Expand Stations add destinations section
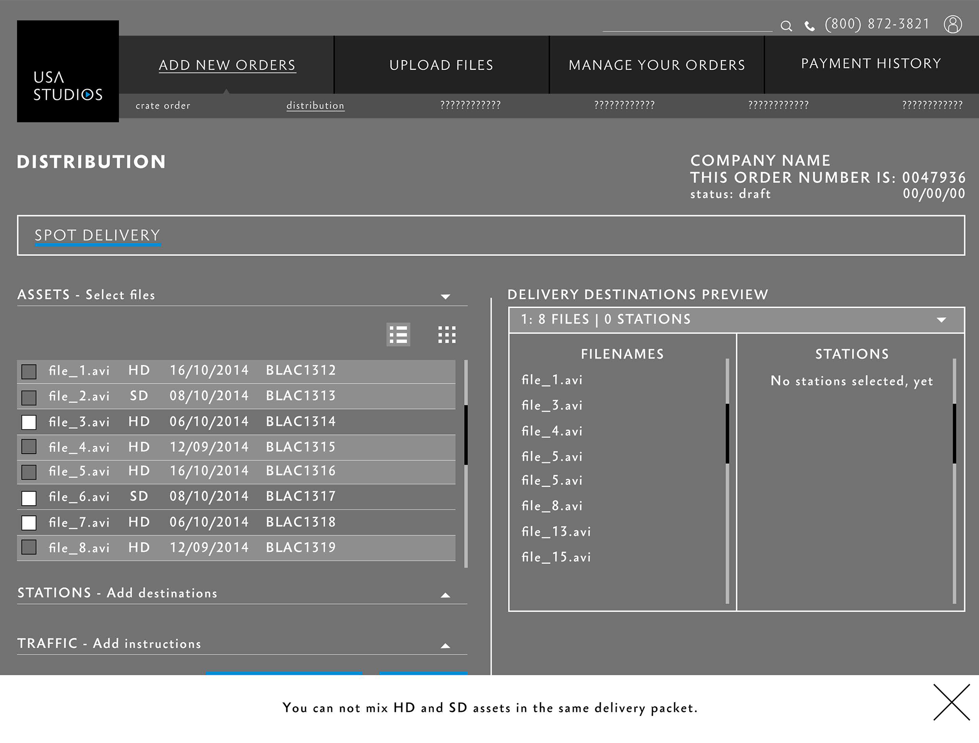Screen dimensions: 979x743 click(x=445, y=595)
